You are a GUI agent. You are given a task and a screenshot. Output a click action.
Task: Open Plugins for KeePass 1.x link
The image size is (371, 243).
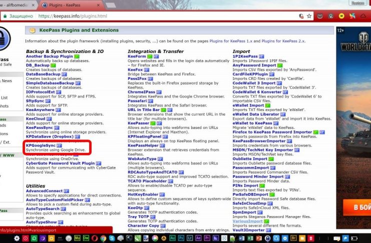tap(231, 41)
